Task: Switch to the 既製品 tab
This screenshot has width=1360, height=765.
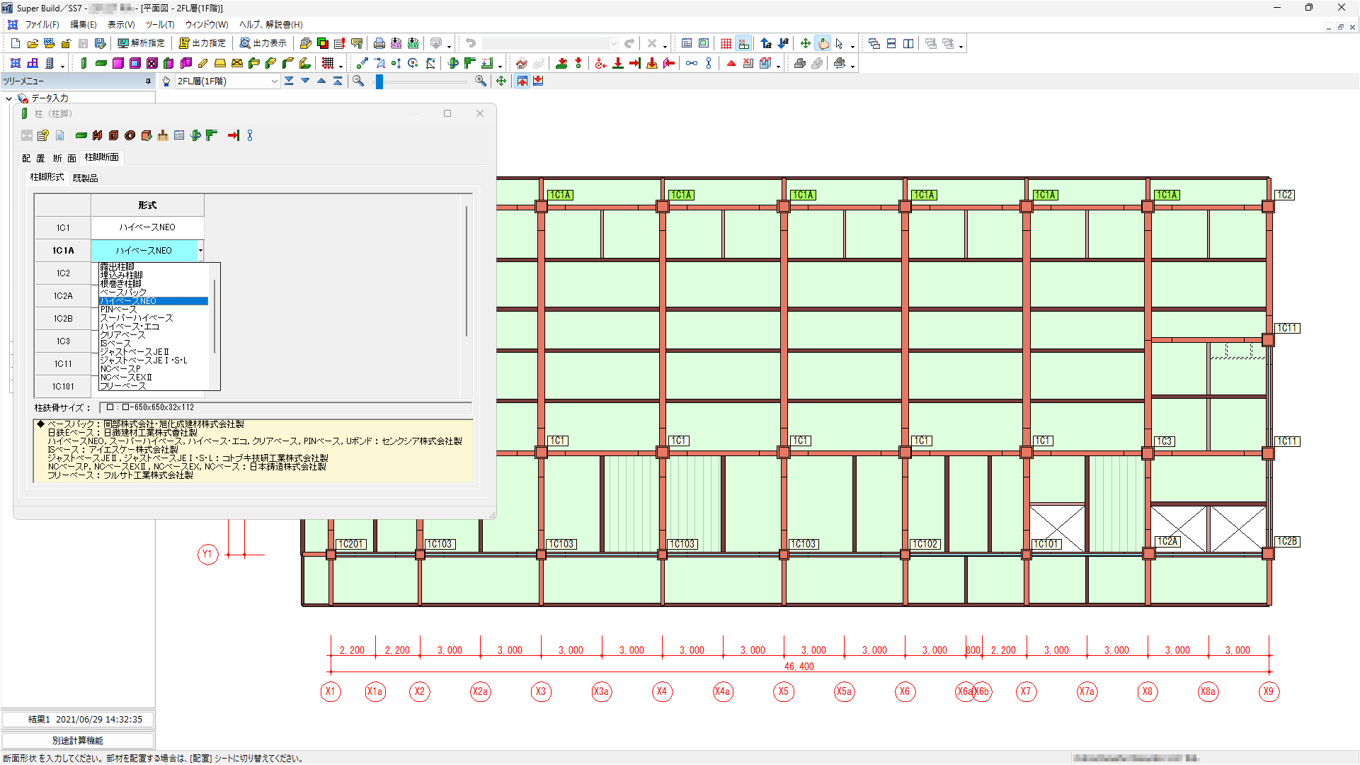Action: [85, 178]
